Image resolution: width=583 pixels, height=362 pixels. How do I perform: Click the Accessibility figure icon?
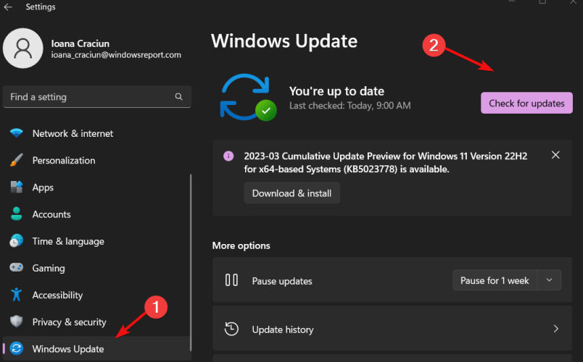(x=17, y=295)
